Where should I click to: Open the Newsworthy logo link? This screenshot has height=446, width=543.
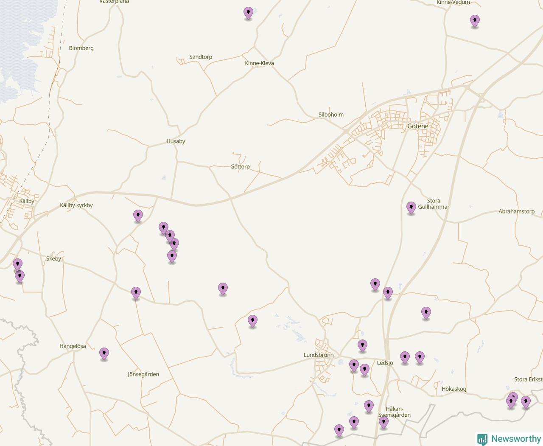pos(509,439)
